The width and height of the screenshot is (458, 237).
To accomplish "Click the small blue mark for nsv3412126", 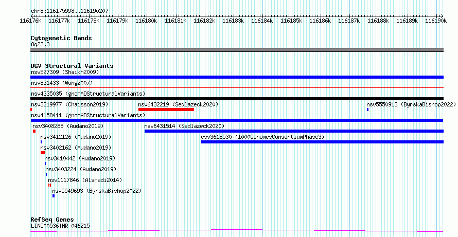I will click(x=41, y=142).
